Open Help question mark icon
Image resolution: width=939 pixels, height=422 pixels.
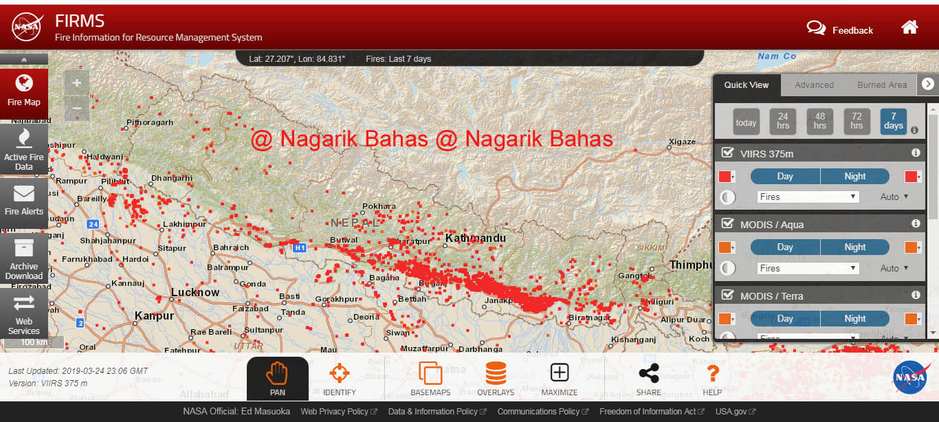(x=712, y=378)
